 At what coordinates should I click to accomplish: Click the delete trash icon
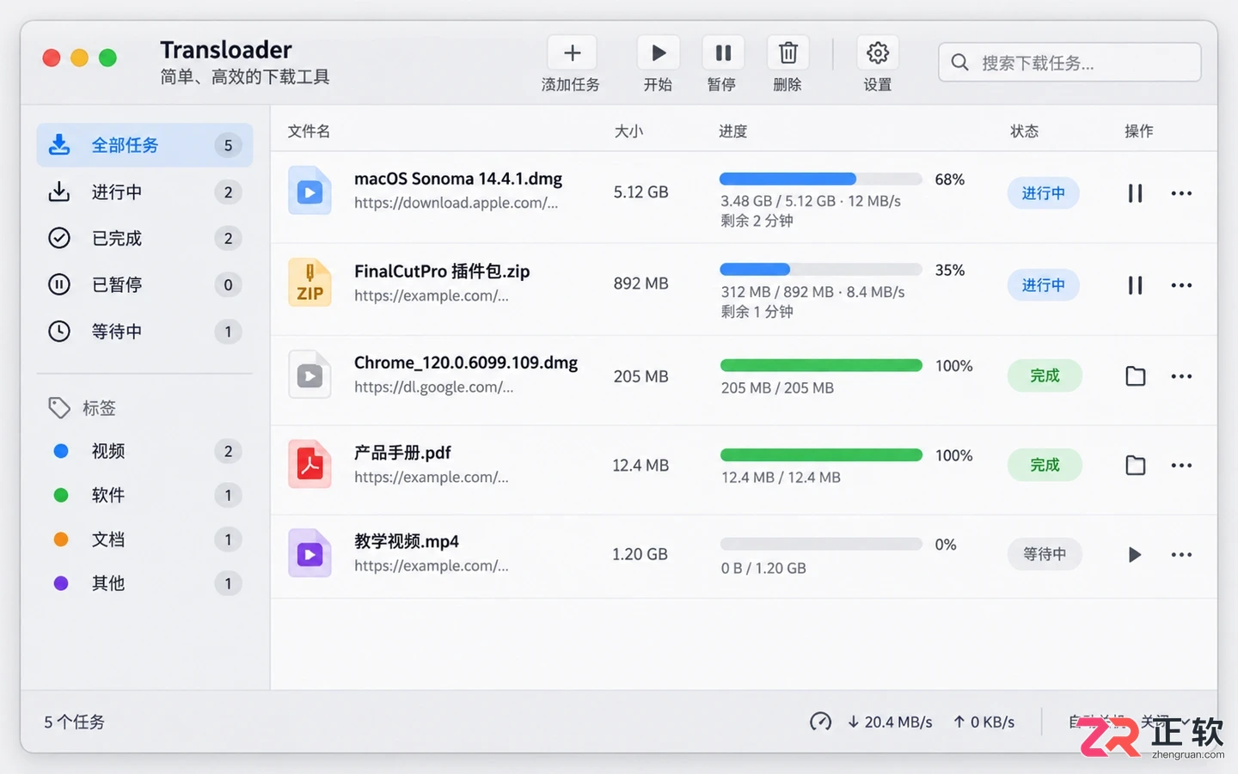[788, 53]
